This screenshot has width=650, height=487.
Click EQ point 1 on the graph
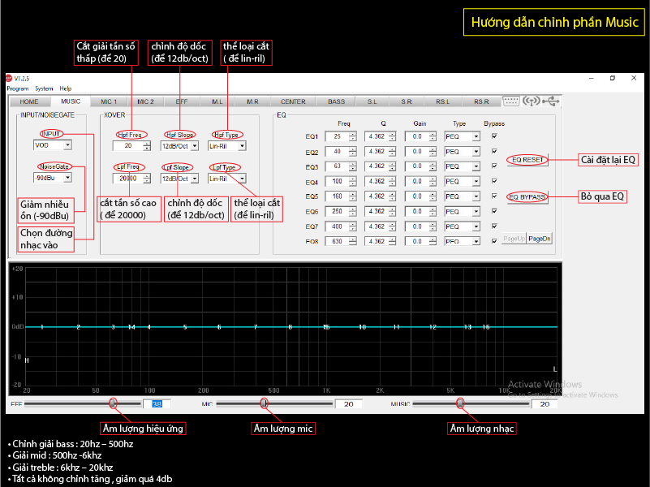[42, 327]
